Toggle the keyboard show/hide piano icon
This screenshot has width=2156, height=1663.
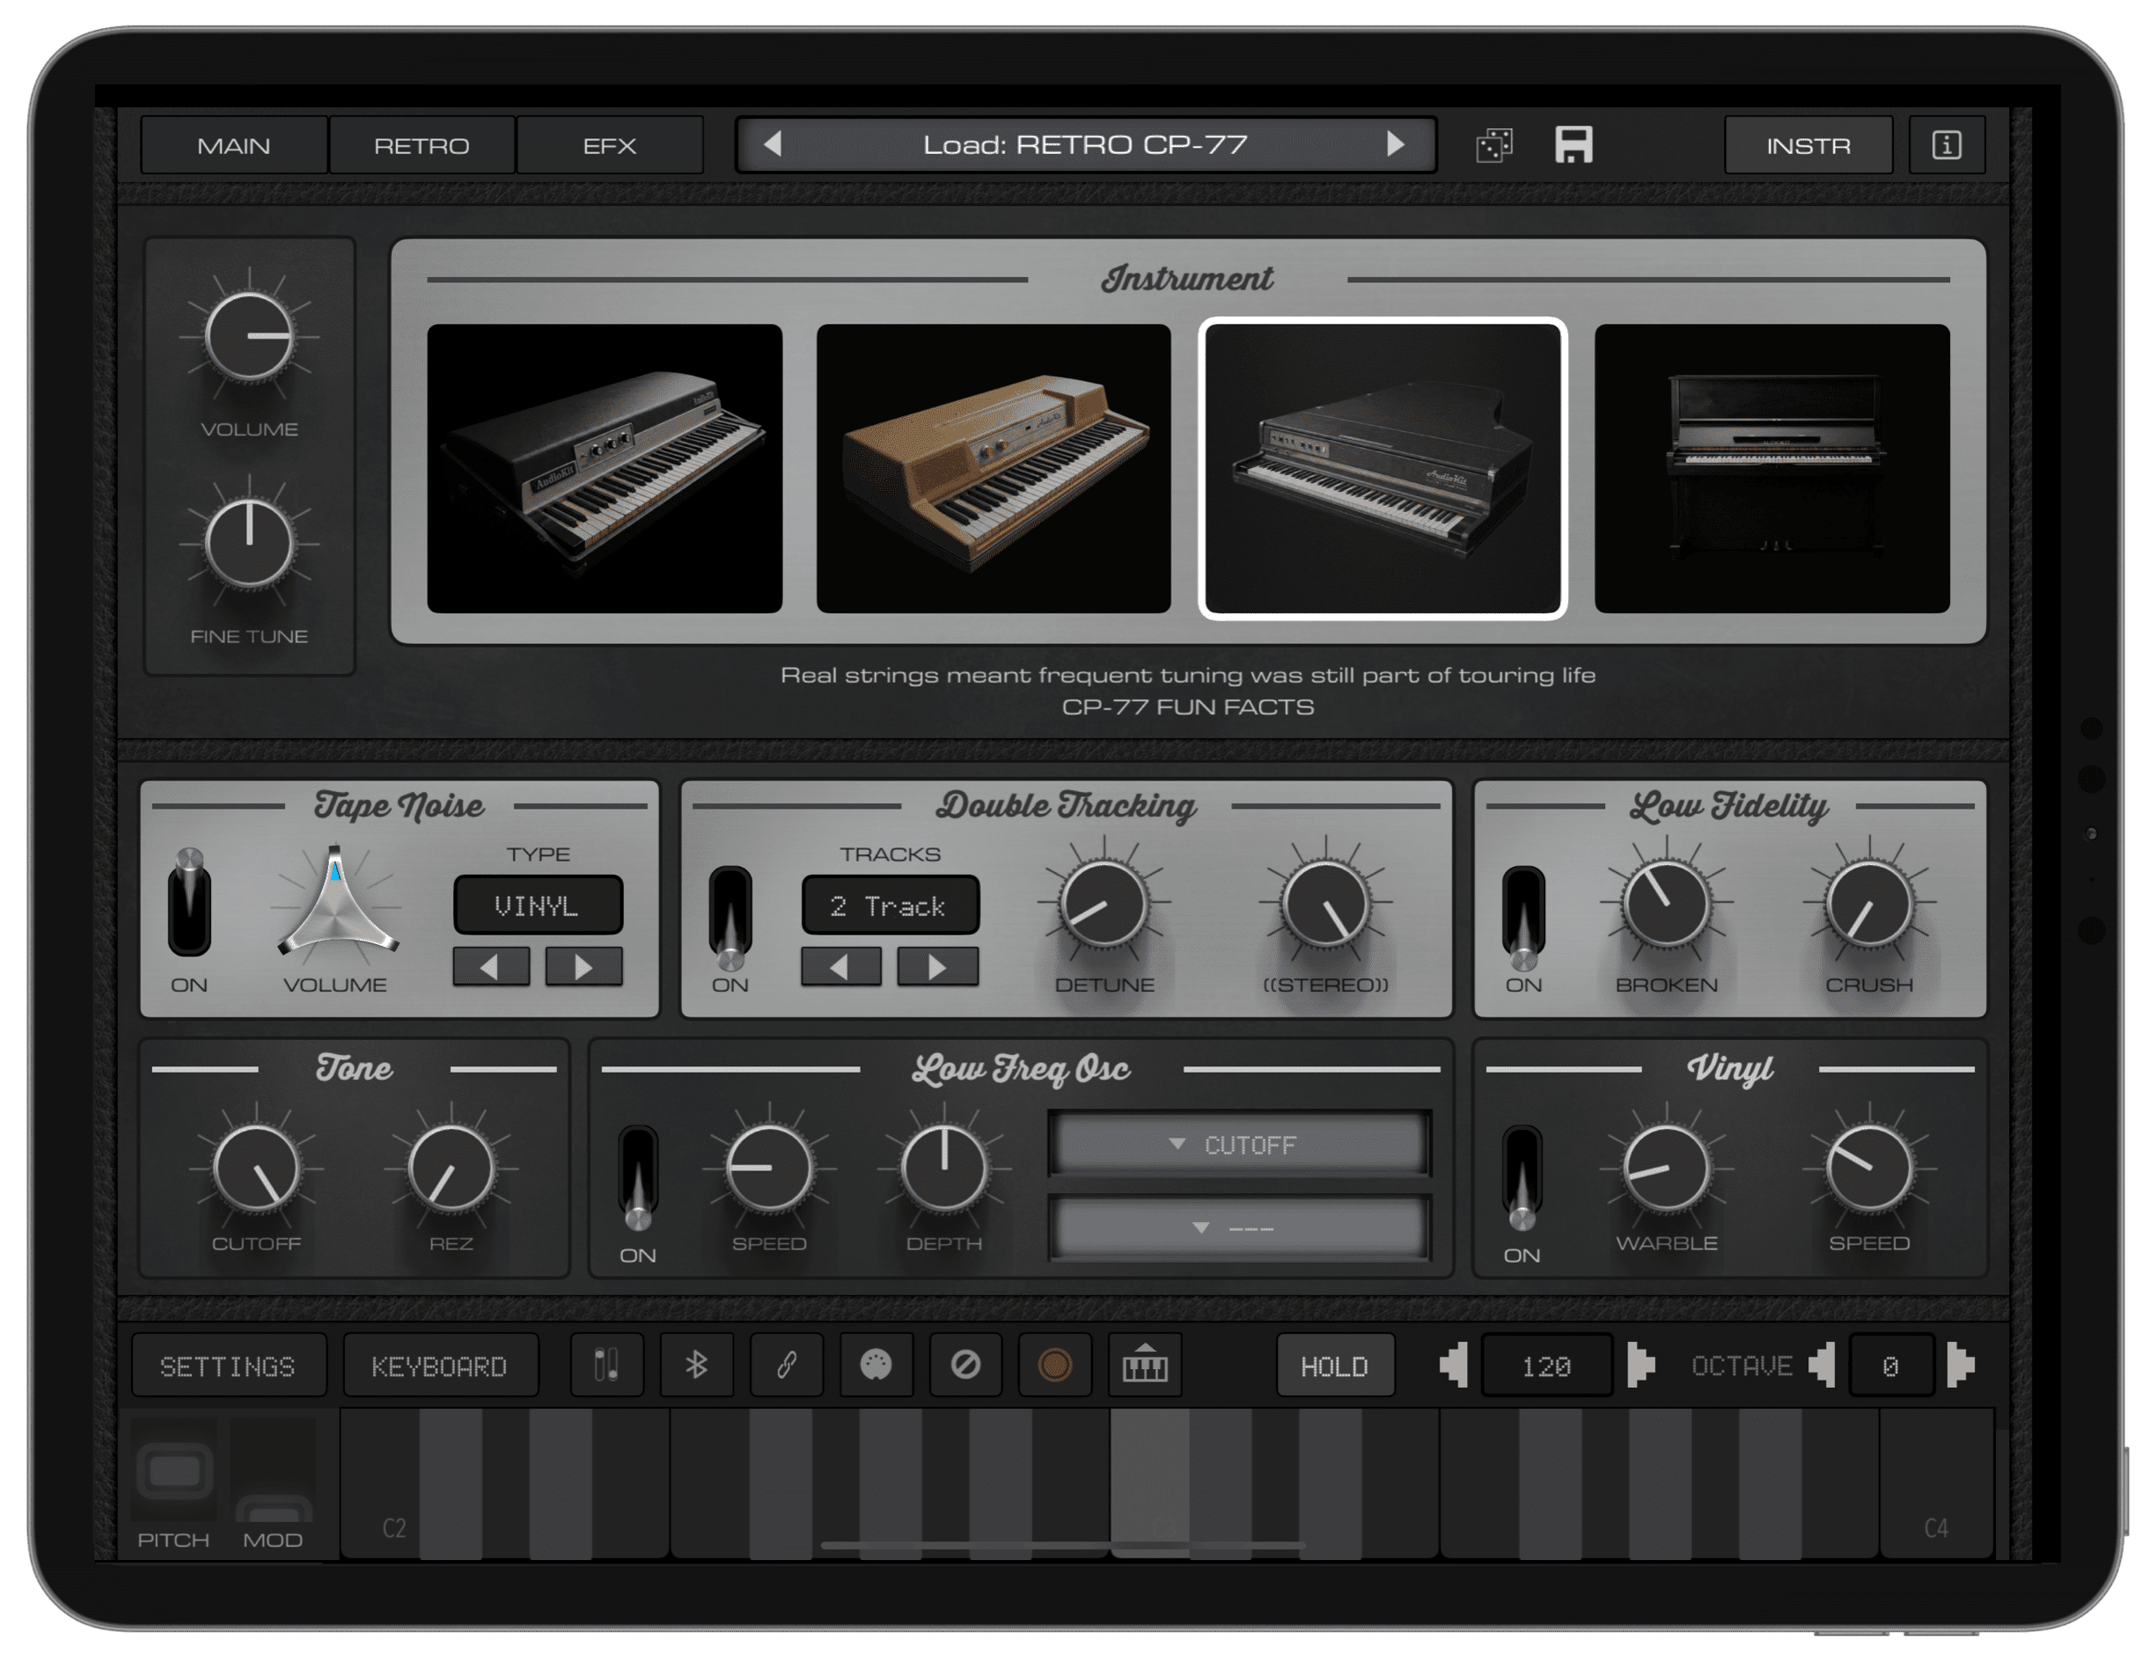pyautogui.click(x=1144, y=1366)
